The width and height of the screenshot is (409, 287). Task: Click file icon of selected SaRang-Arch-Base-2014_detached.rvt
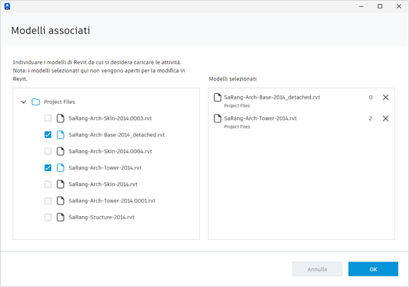[x=218, y=97]
